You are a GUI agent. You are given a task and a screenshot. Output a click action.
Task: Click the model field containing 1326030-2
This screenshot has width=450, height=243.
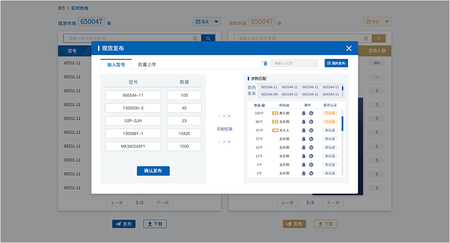click(x=133, y=108)
